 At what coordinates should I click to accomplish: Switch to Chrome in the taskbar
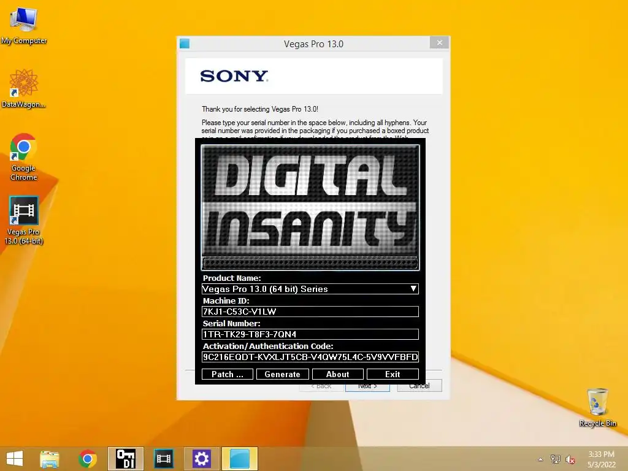point(87,459)
